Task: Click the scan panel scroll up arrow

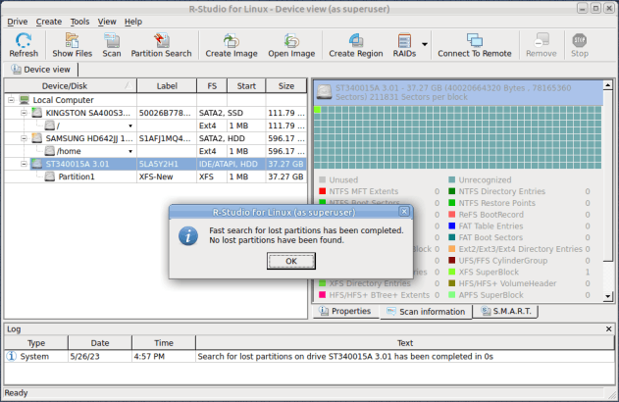Action: coord(608,85)
